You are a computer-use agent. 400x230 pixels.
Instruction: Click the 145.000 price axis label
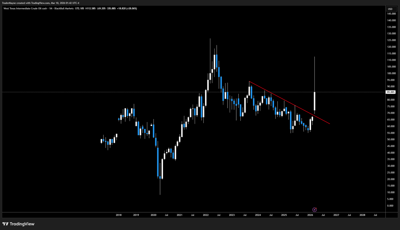tap(391, 14)
